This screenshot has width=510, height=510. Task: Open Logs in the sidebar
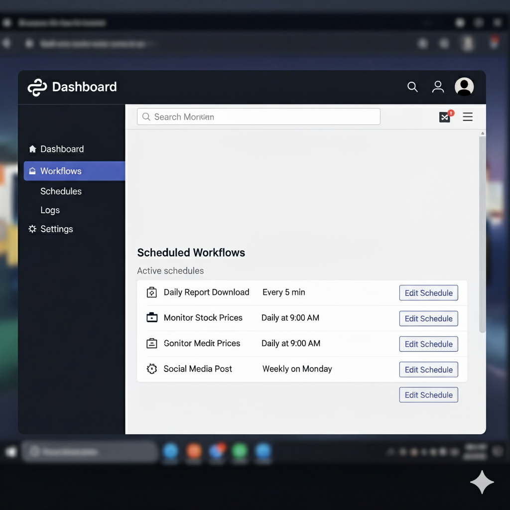50,210
